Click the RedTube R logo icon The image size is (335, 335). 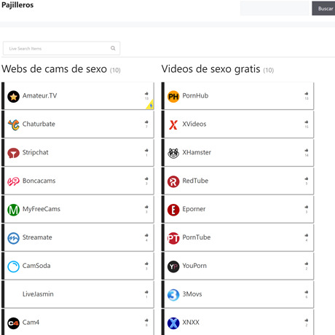(x=173, y=181)
